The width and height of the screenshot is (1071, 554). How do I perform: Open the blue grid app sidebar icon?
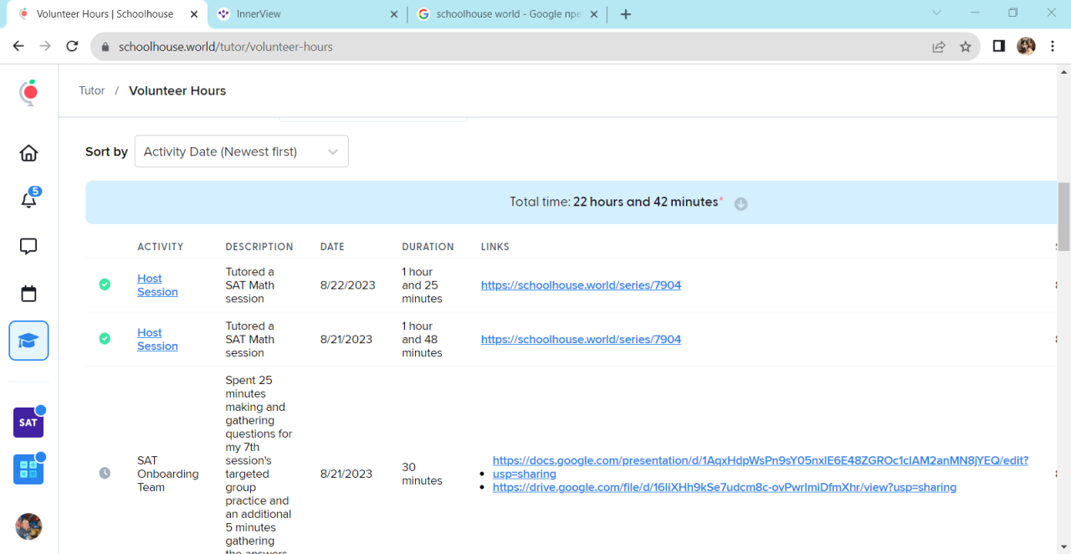[28, 469]
